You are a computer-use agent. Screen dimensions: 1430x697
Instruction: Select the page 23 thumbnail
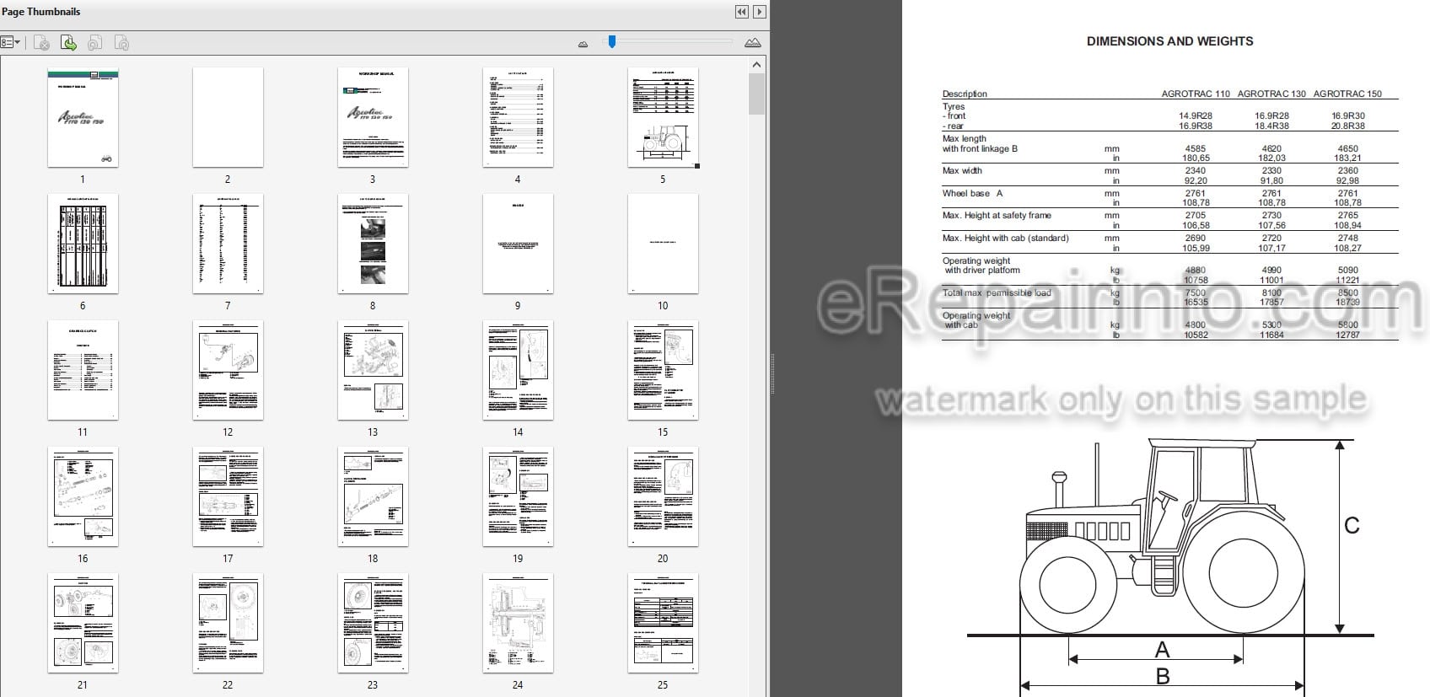[373, 623]
